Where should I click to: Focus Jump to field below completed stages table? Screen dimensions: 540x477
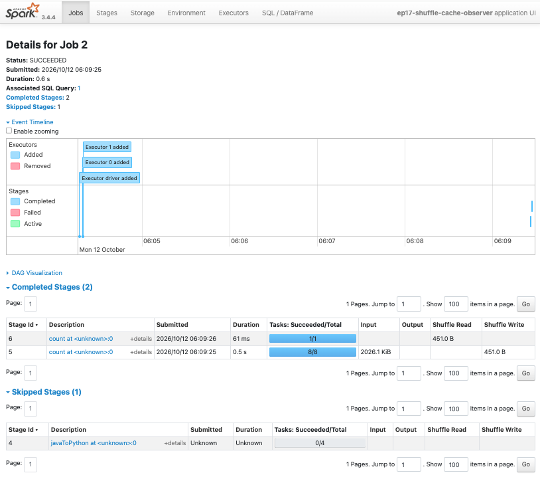409,373
